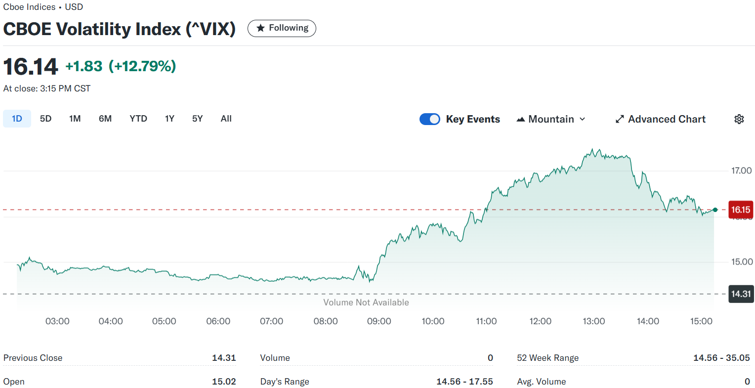Click the 15:00 time axis label
Viewport: 755px width, 388px height.
[x=701, y=321]
